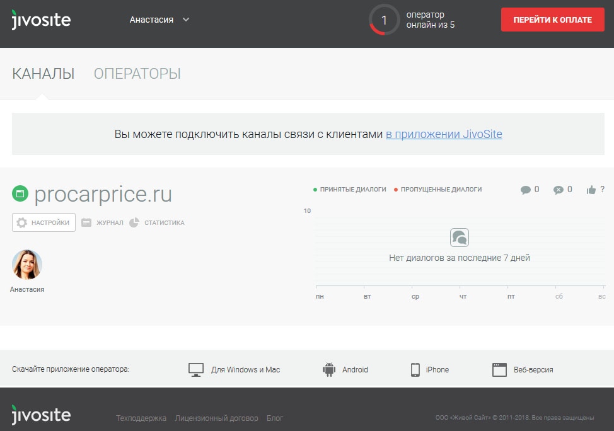Open the procarprice.ru channel title
The height and width of the screenshot is (431, 614).
[103, 194]
